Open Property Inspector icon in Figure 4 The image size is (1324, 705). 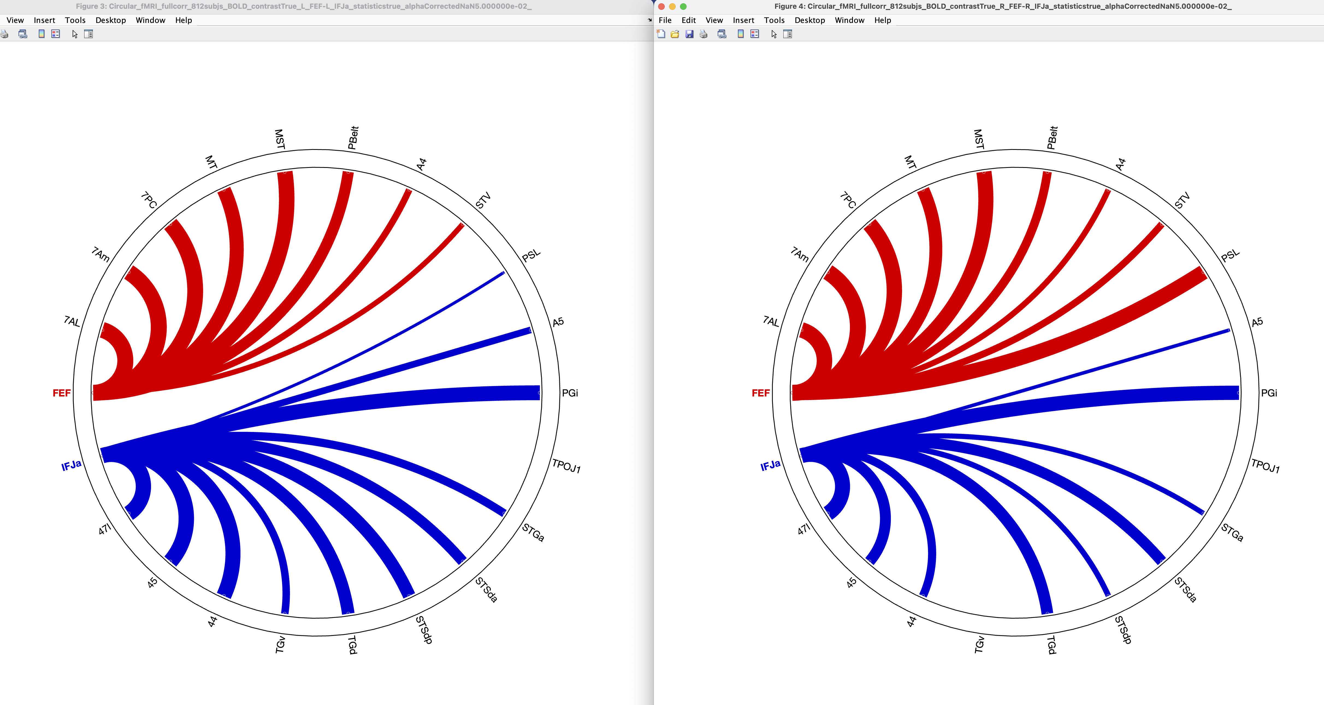[x=787, y=34]
